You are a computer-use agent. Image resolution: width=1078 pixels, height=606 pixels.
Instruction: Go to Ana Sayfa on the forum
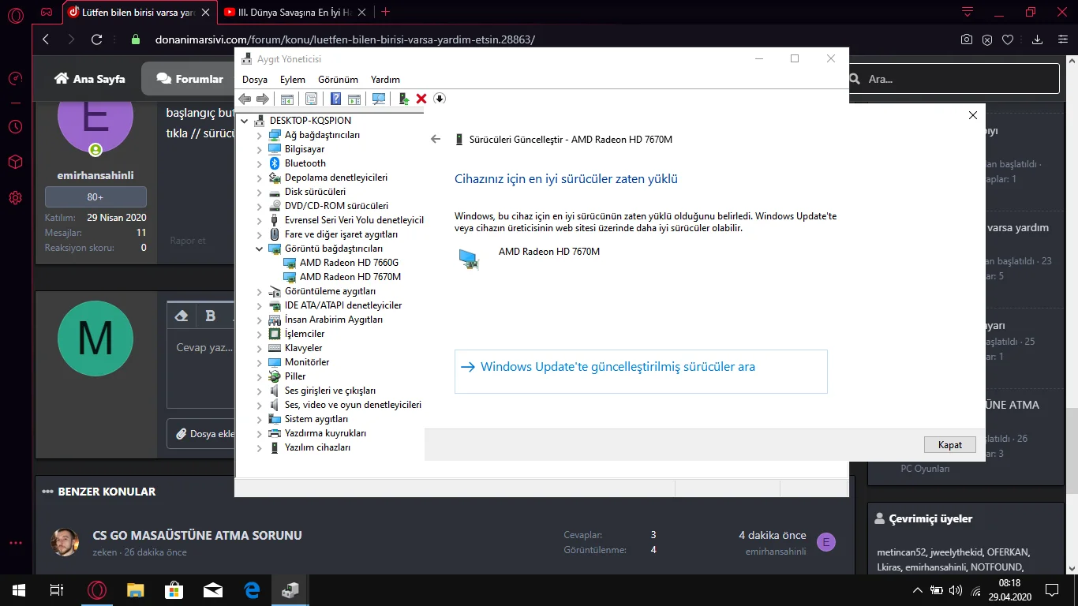point(90,79)
